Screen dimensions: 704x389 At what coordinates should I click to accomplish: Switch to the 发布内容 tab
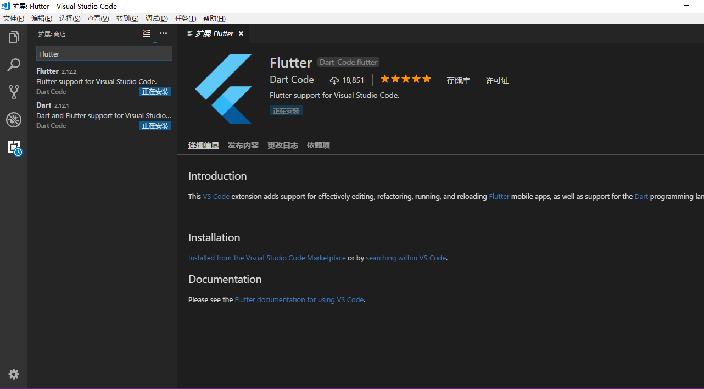pyautogui.click(x=243, y=145)
